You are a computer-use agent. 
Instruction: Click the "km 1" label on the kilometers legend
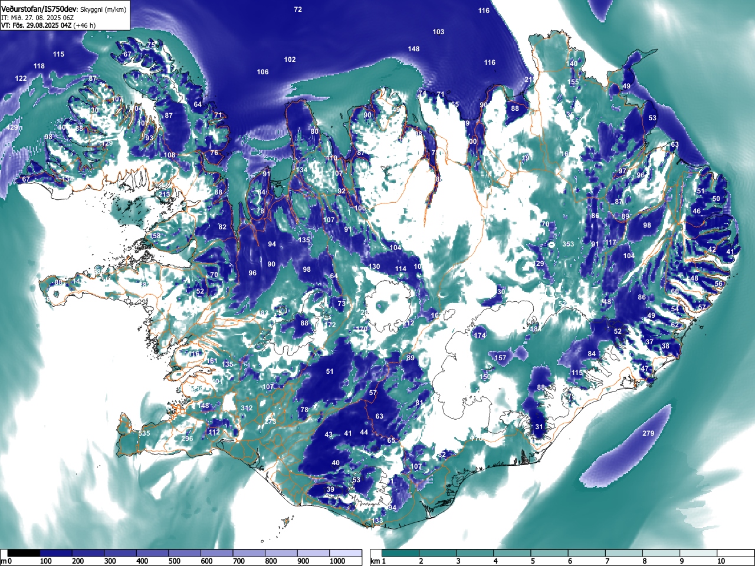[377, 561]
